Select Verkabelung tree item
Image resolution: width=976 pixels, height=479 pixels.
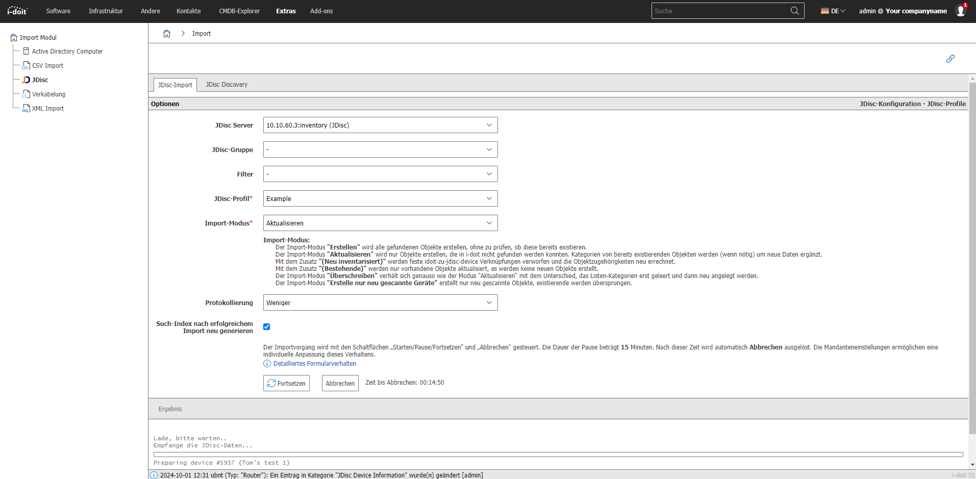pos(48,94)
